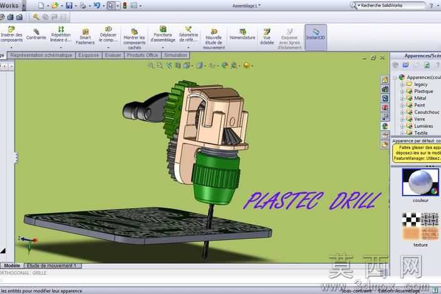
Task: Save with the floppy disk icon
Action: (69, 6)
